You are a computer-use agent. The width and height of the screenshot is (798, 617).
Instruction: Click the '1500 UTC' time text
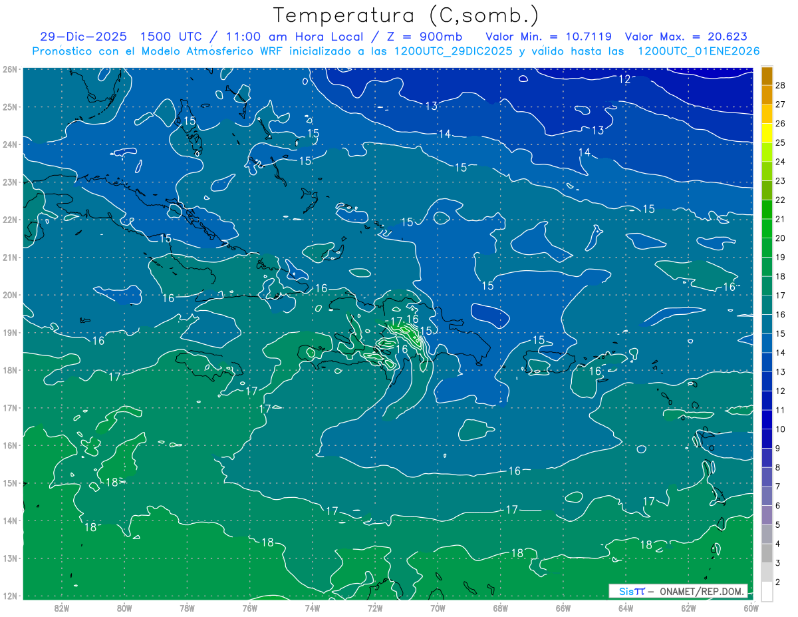pos(172,37)
